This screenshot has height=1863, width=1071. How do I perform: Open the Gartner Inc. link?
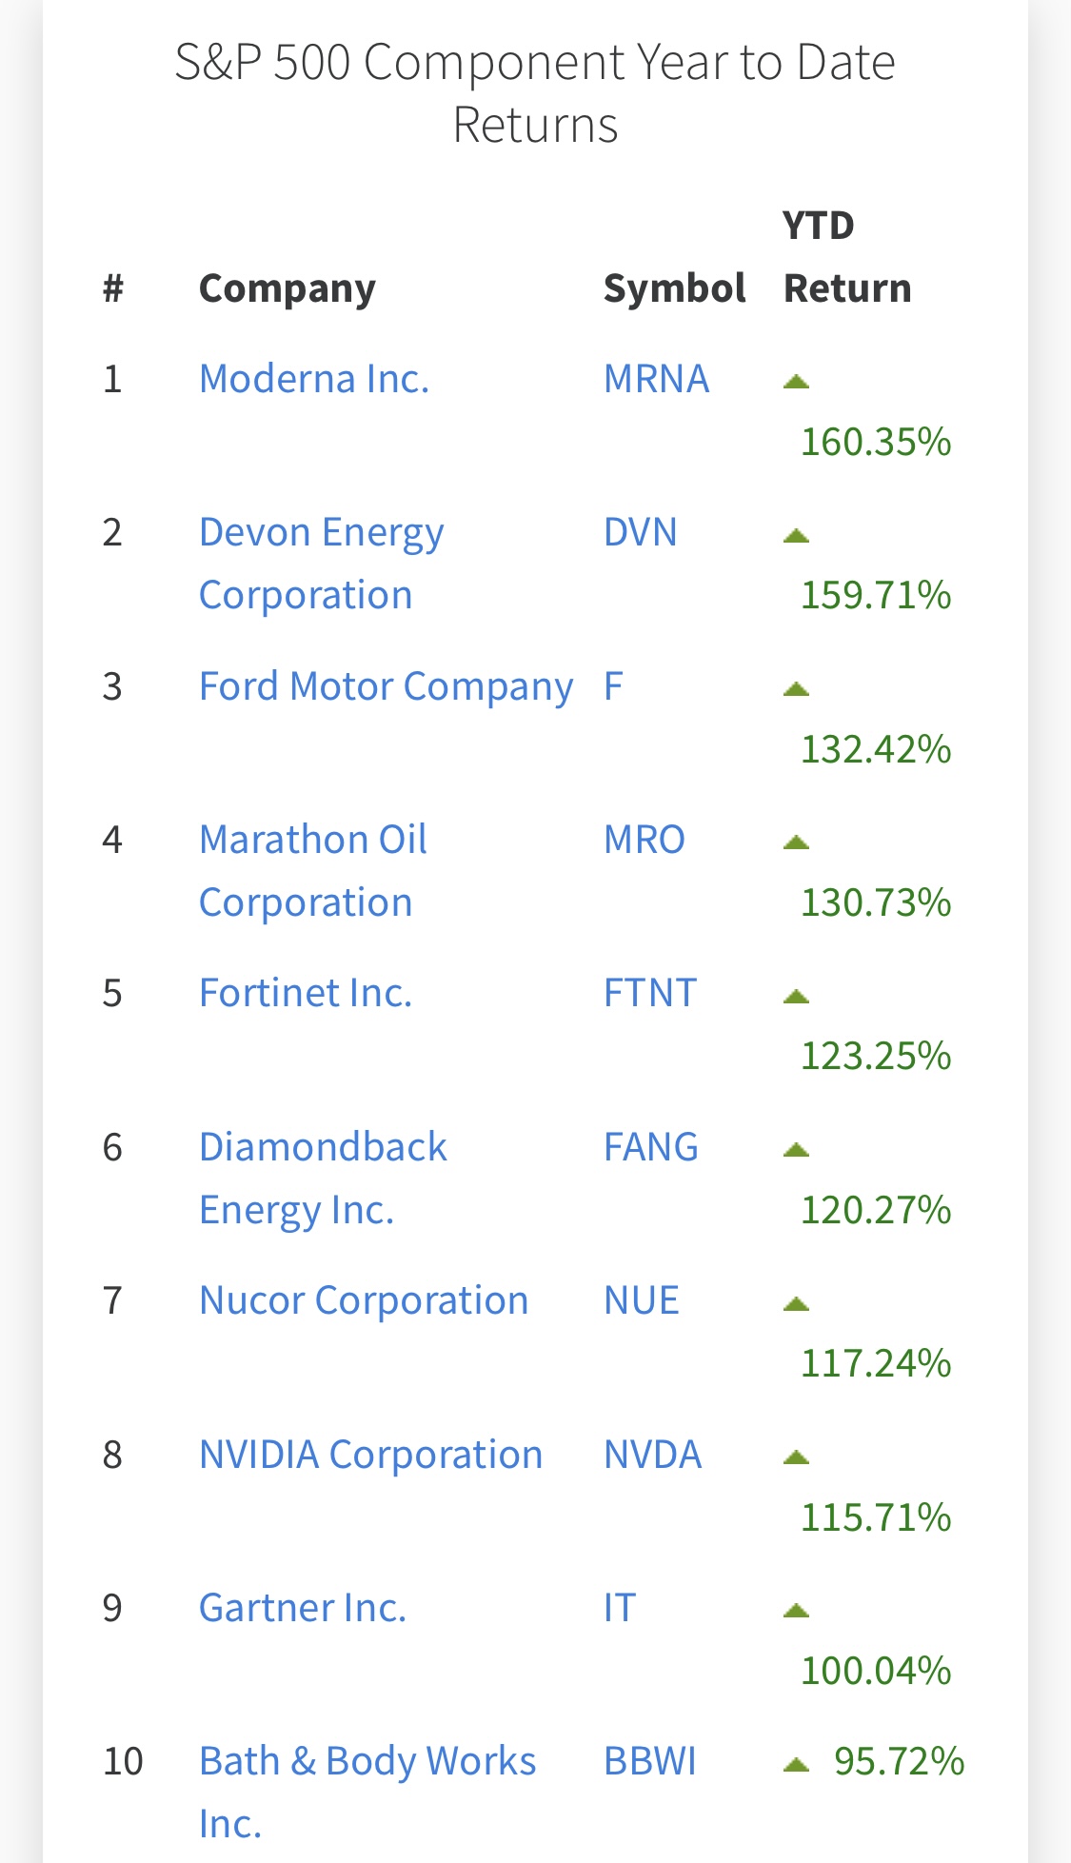303,1608
